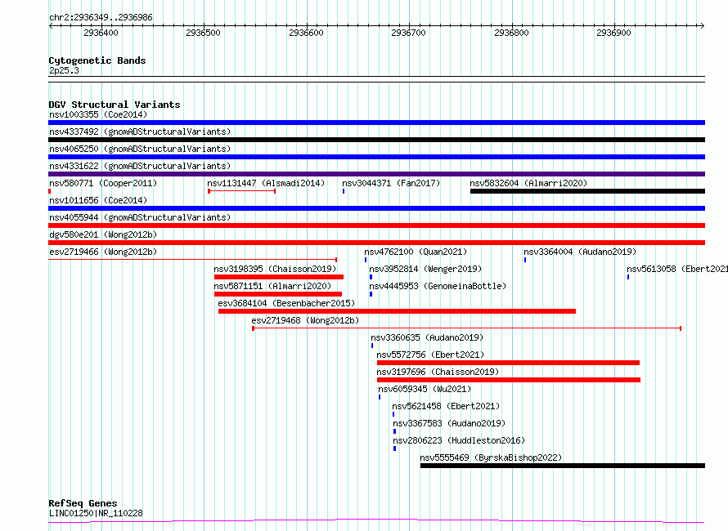Click the thin red esv2719466 span line
Image resolution: width=728 pixels, height=531 pixels.
point(193,260)
